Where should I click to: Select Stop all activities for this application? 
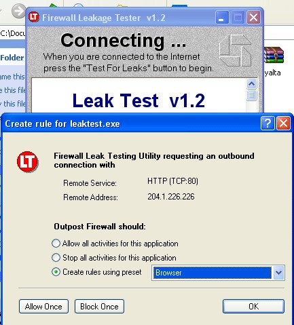coord(56,257)
